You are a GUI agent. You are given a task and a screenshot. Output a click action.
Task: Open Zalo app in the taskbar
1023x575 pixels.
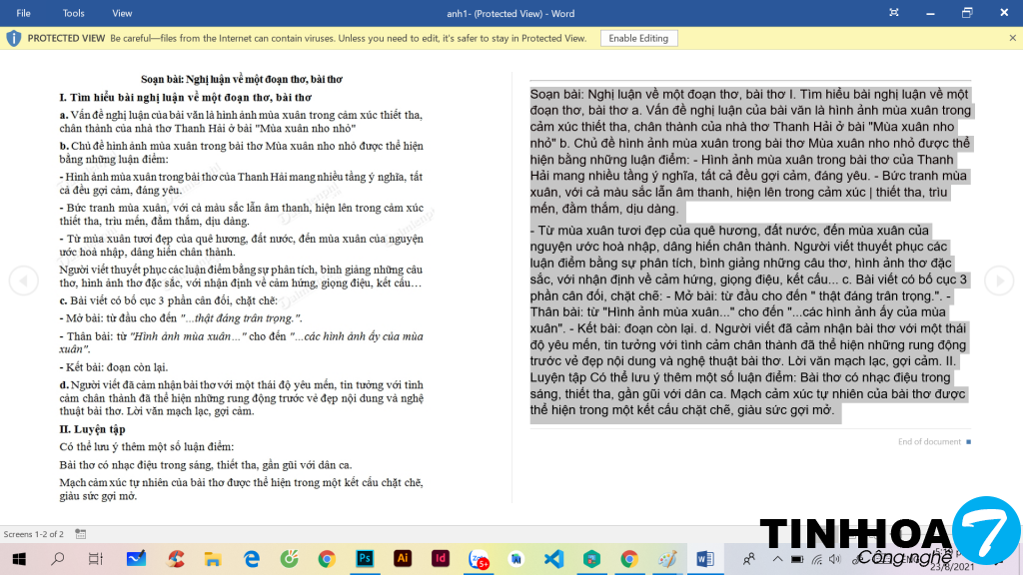[x=479, y=558]
